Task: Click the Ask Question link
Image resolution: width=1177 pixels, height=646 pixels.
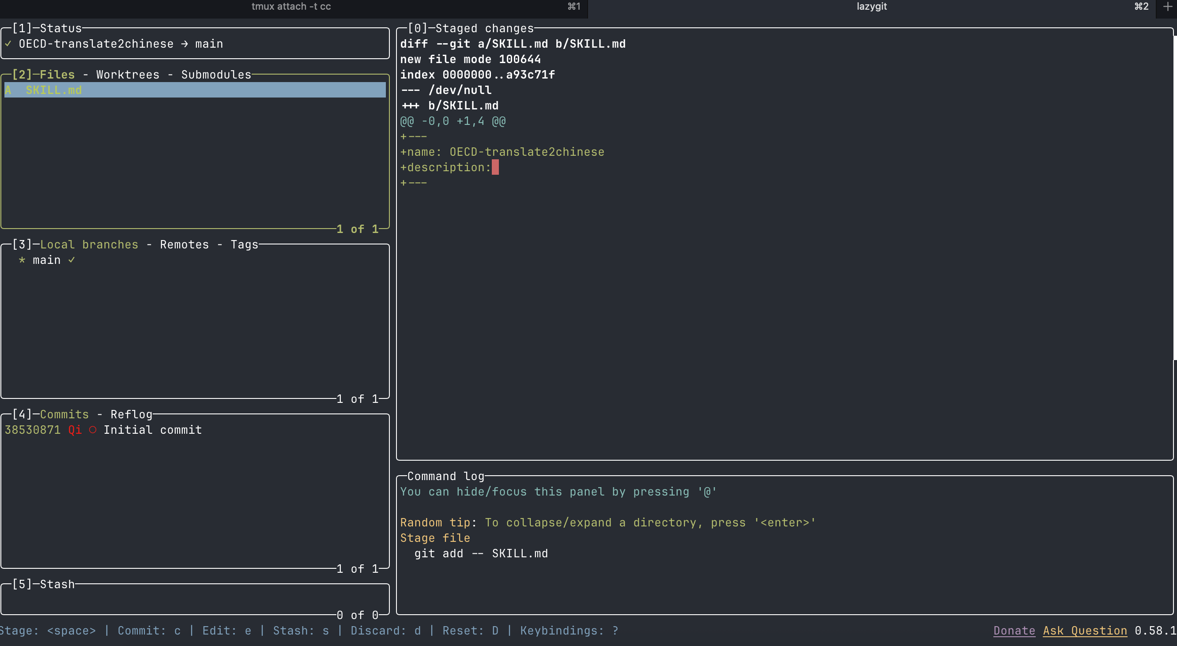Action: click(x=1085, y=631)
